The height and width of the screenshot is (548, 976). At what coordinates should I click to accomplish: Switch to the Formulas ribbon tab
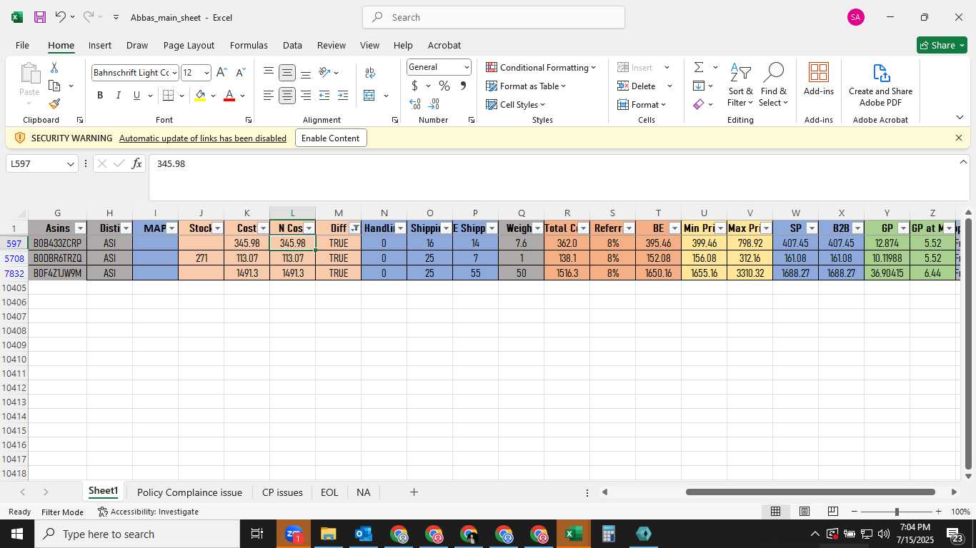pyautogui.click(x=249, y=45)
